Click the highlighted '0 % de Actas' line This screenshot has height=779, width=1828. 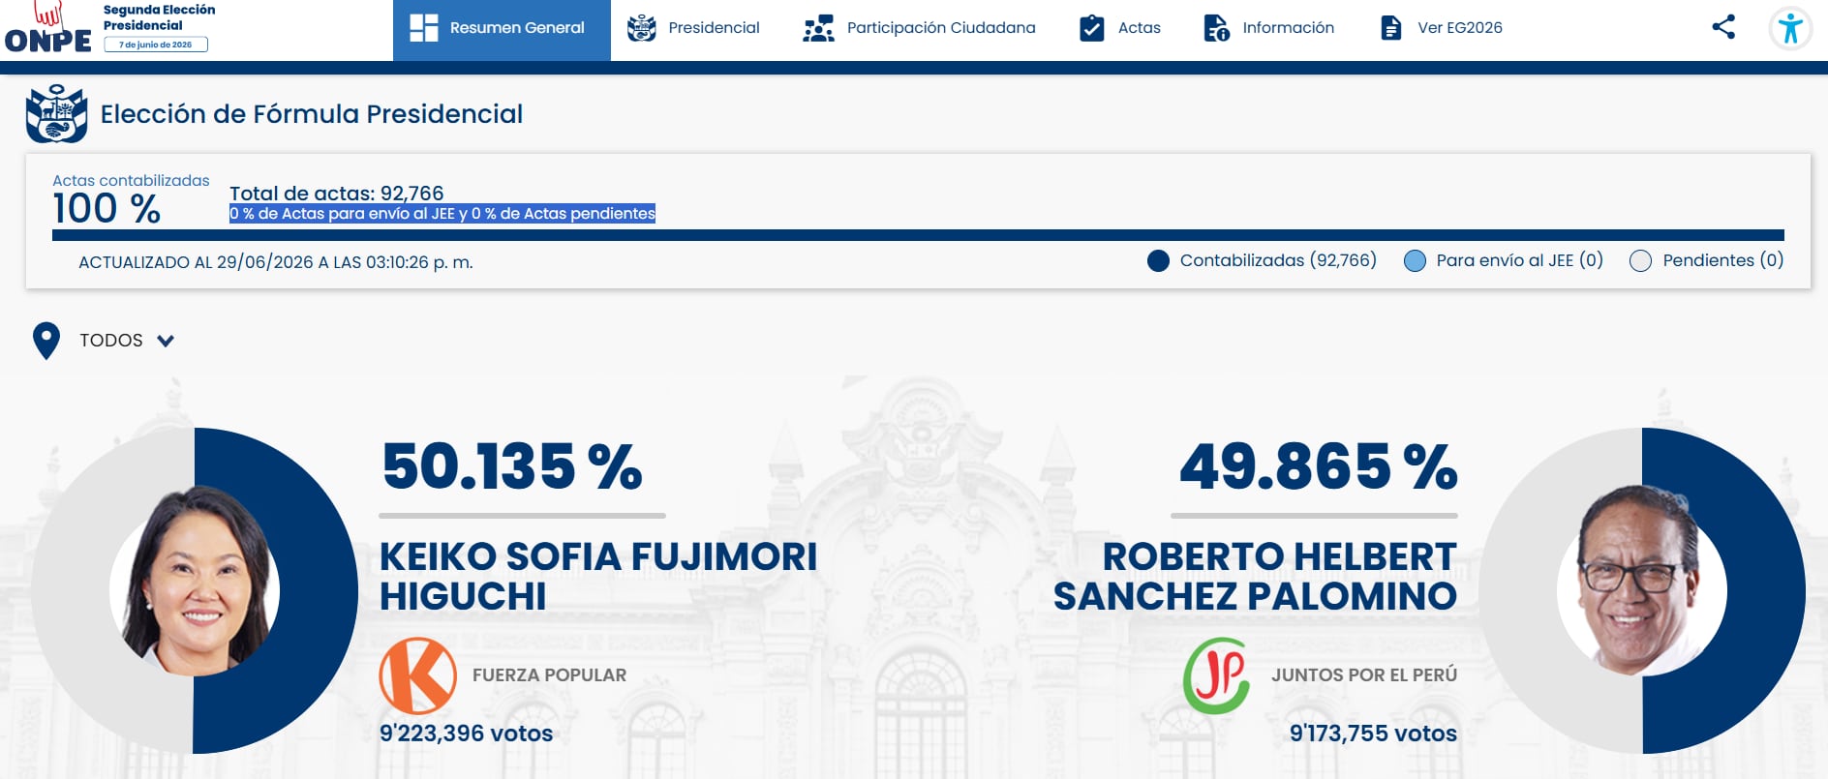[x=442, y=214]
